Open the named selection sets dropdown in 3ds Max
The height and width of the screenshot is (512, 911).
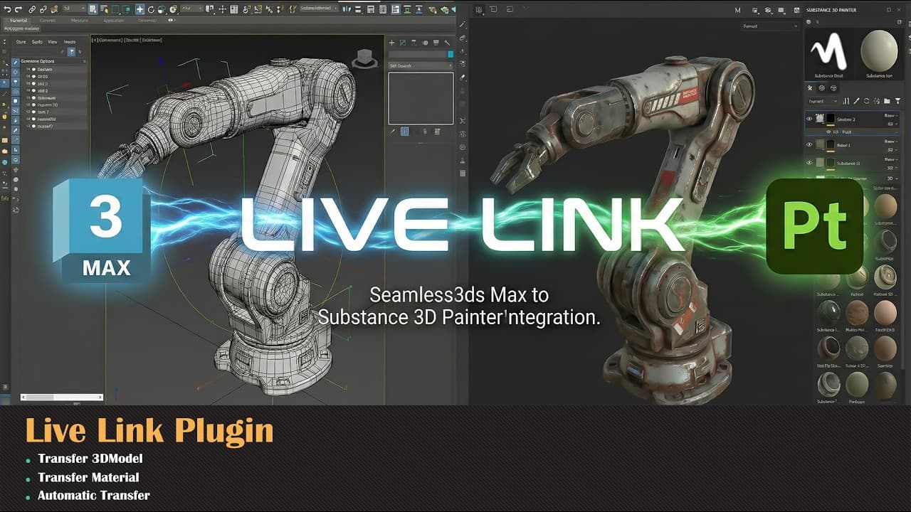coord(319,8)
